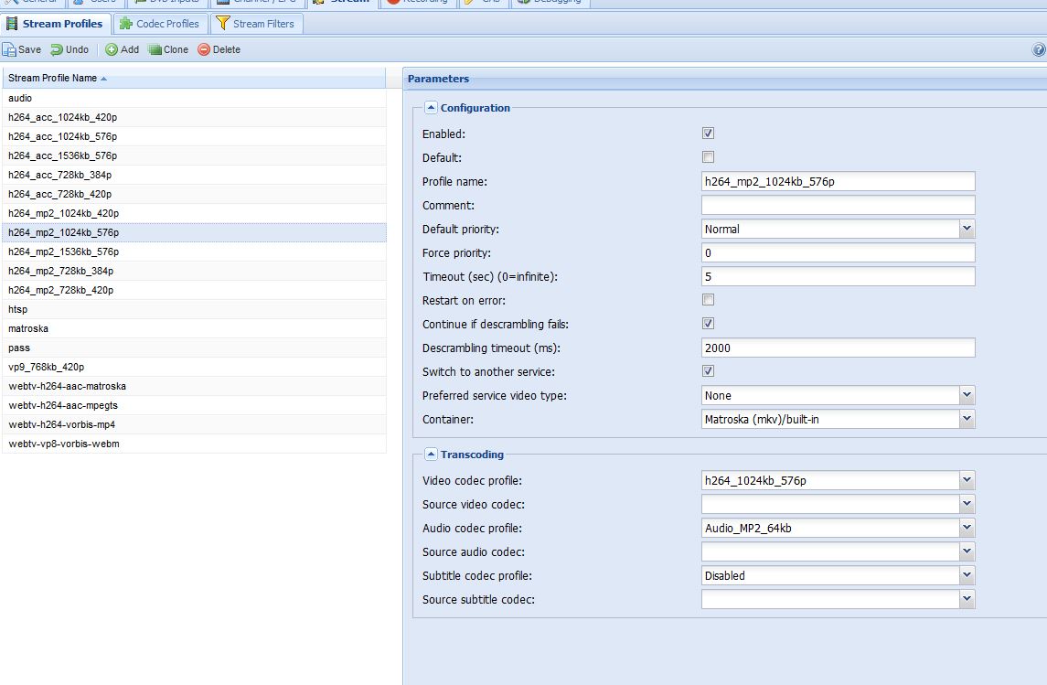Select profile h264_acc_728kb_384p in the list

tap(194, 175)
